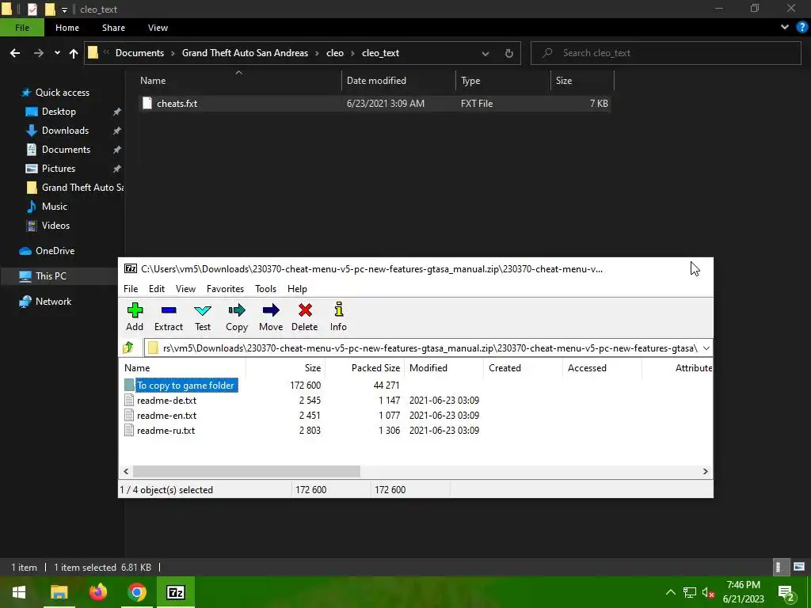This screenshot has height=608, width=811.
Task: Open Music in Explorer sidebar
Action: pos(55,207)
